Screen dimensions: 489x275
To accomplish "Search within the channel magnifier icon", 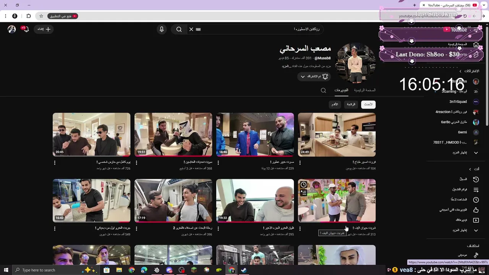I will 324,91.
